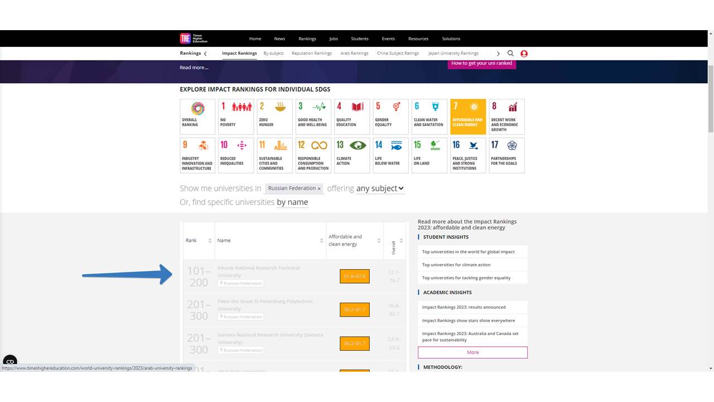Select SDG 11 Sustainable Cities and Communities tile
714x402 pixels.
[x=274, y=155]
